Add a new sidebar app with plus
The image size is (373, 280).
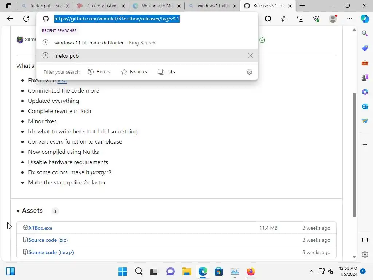(x=365, y=144)
